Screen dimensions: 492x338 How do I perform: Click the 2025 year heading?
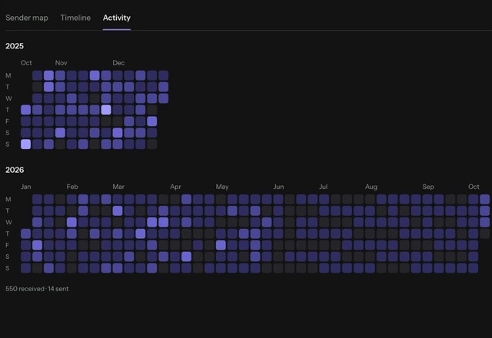pyautogui.click(x=15, y=46)
